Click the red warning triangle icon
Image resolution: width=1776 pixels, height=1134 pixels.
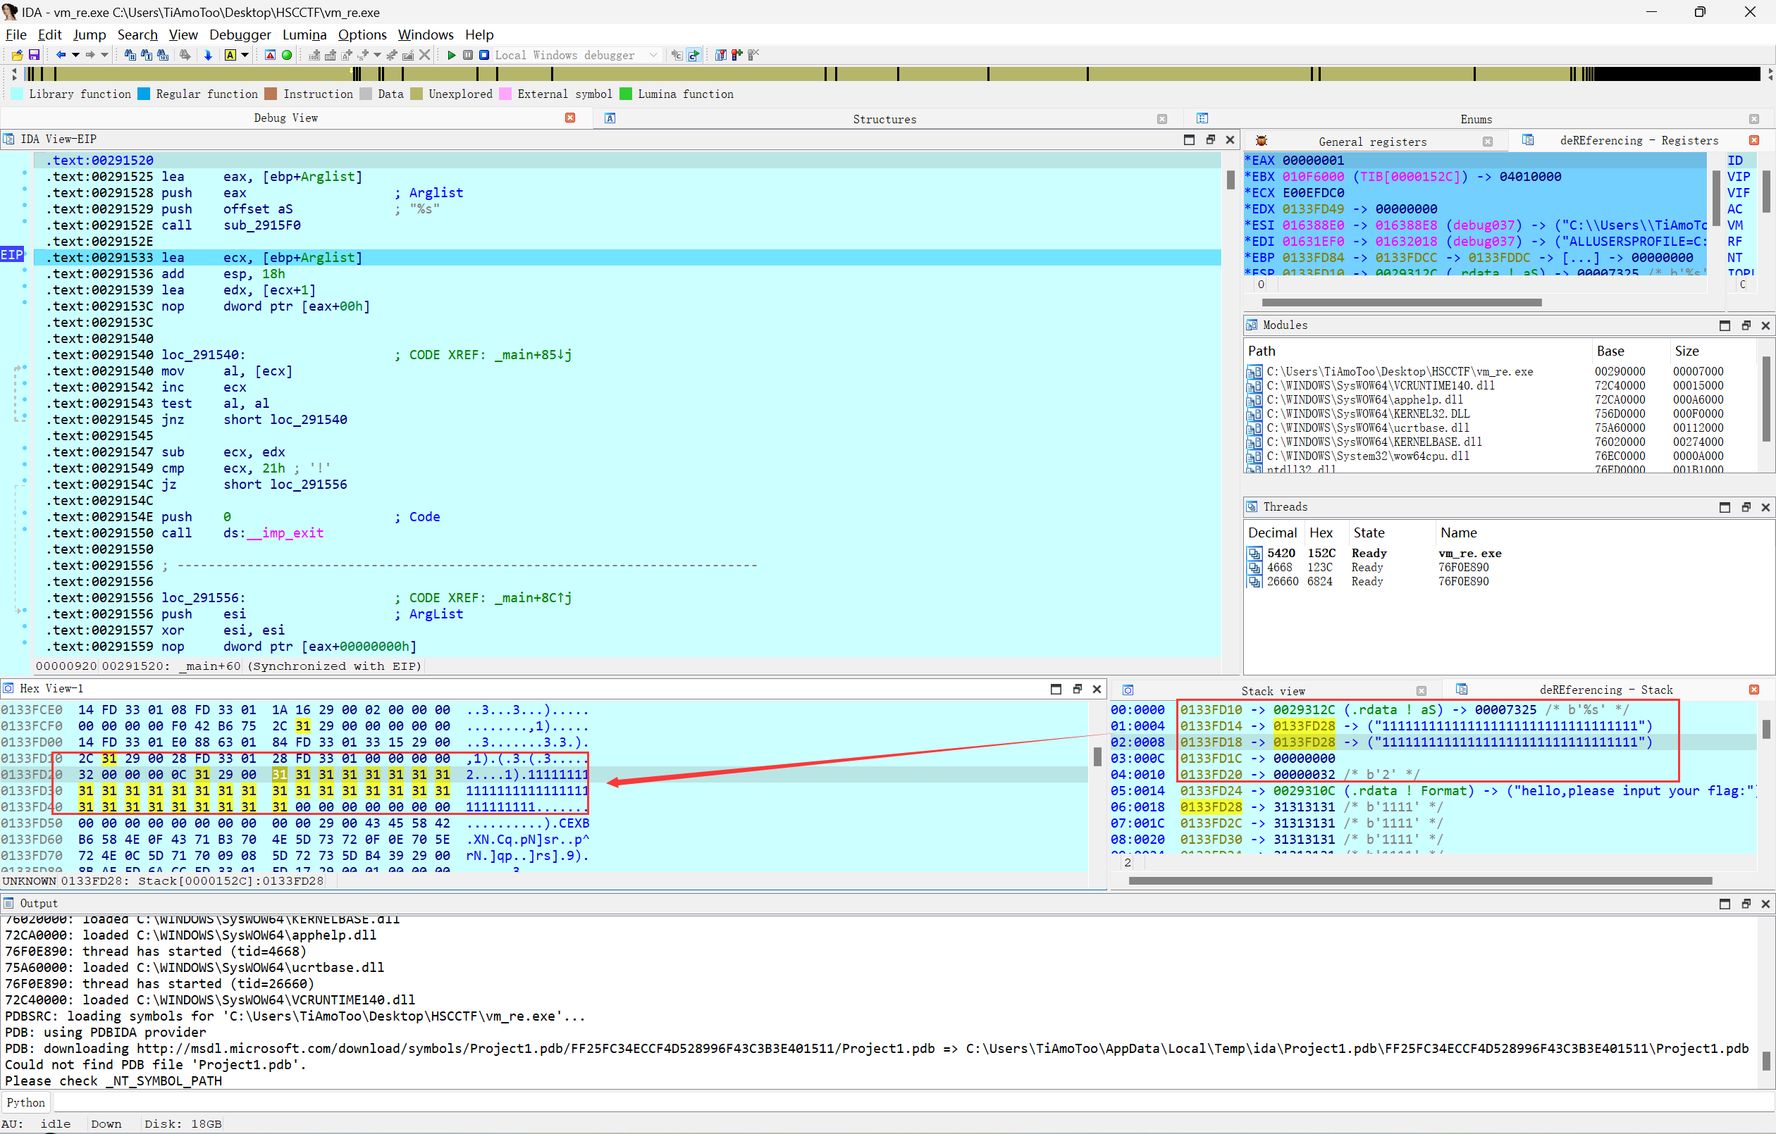click(x=270, y=56)
